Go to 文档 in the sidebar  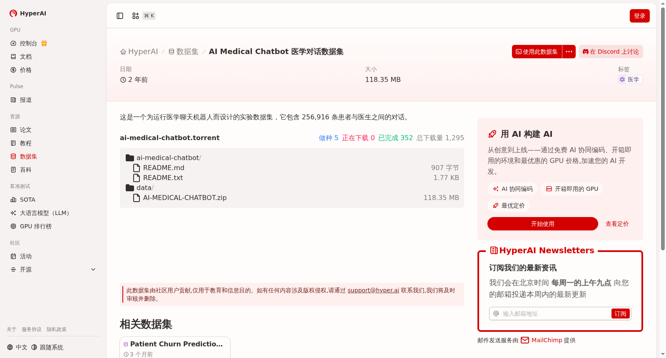53,57
